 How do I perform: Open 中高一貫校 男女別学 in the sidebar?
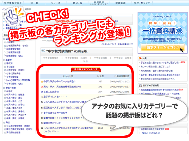click(x=16, y=115)
